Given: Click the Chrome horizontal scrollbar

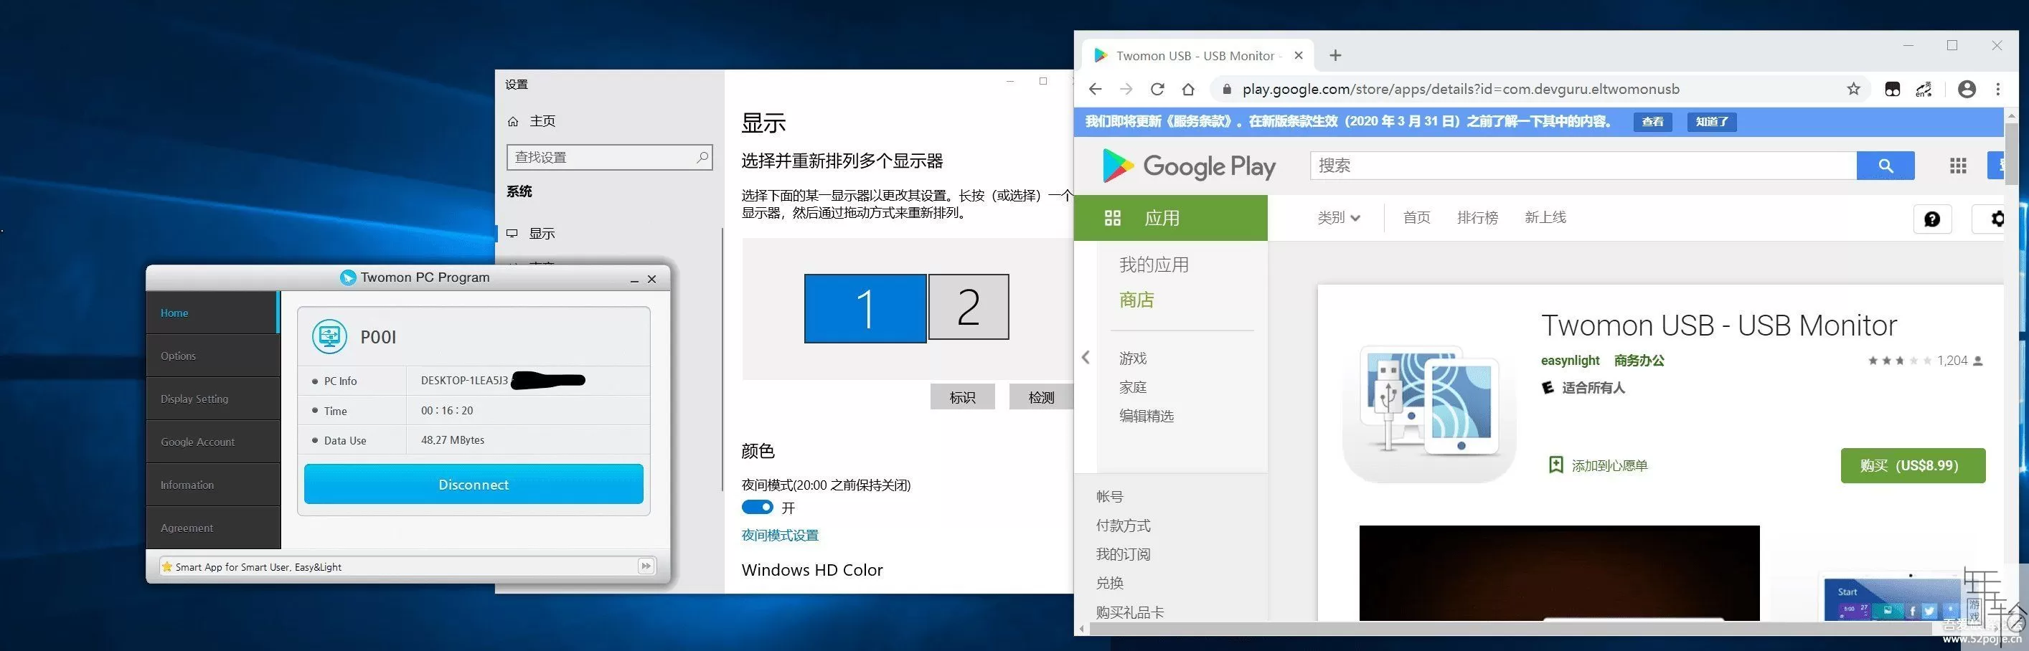Looking at the screenshot, I should pyautogui.click(x=1512, y=628).
